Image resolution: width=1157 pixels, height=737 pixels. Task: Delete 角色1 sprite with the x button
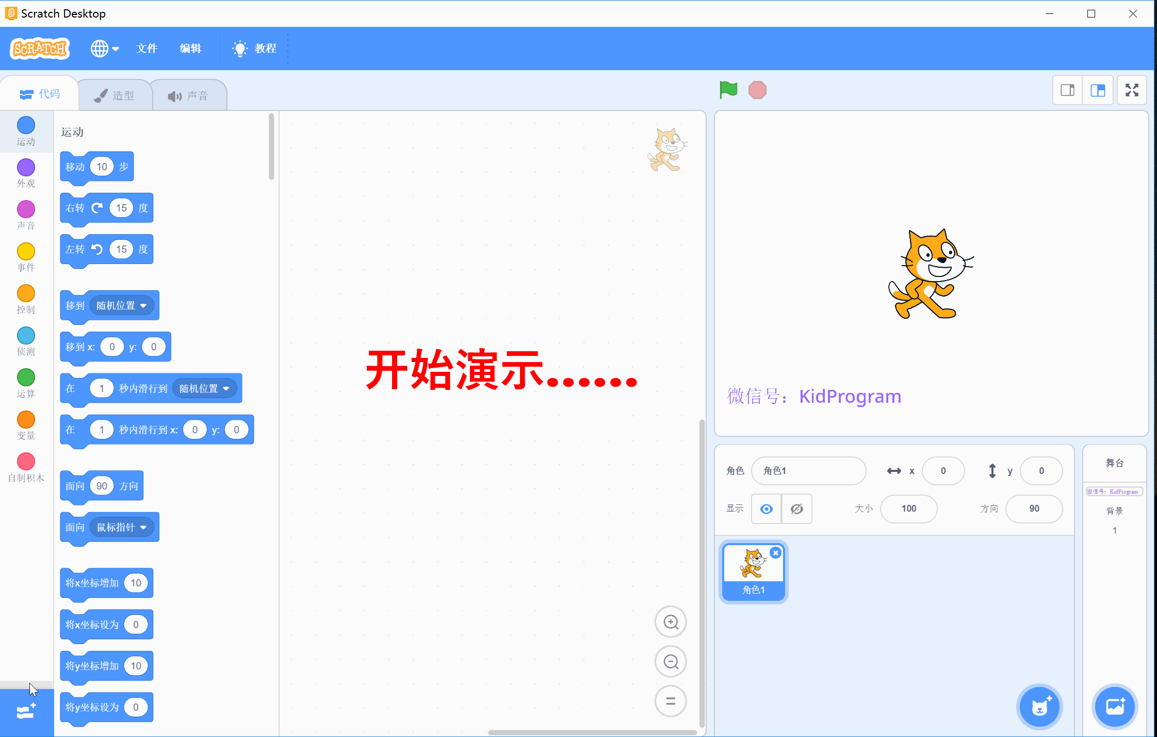click(x=776, y=553)
